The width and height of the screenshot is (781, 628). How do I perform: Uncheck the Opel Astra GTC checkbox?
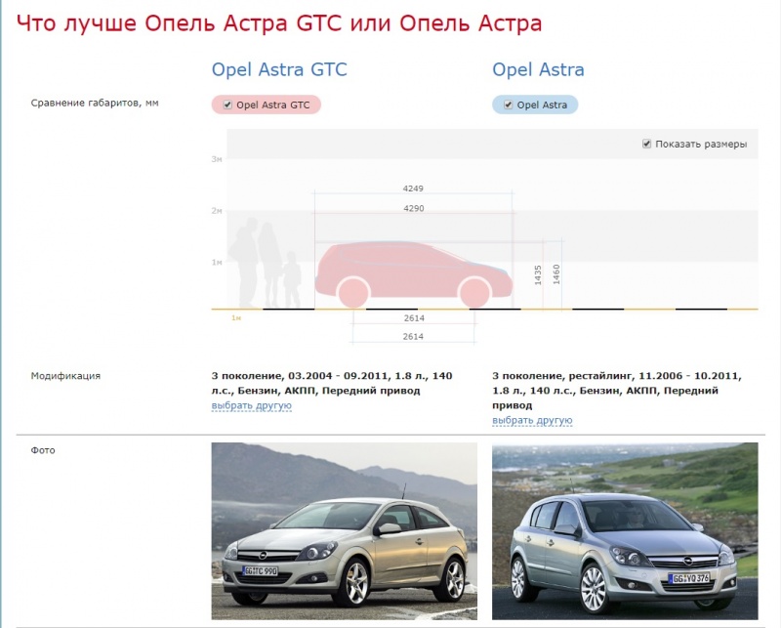227,105
